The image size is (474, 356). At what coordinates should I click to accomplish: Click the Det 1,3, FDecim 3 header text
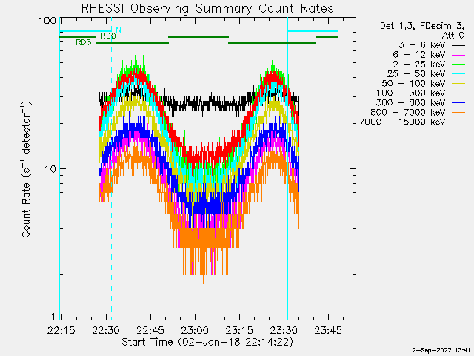point(422,26)
